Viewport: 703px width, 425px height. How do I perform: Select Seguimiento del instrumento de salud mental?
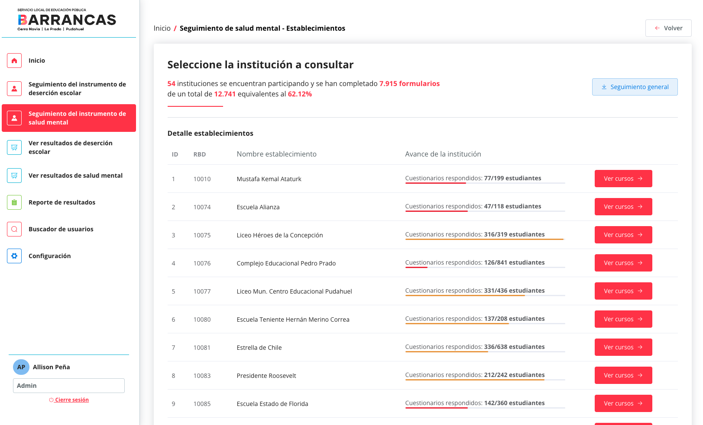(69, 118)
